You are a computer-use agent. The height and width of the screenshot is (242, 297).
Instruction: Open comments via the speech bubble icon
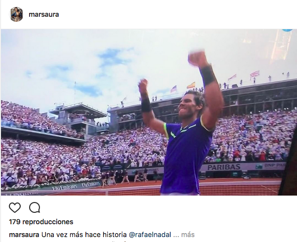pyautogui.click(x=35, y=207)
